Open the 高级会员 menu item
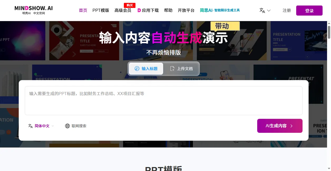 [x=123, y=11]
